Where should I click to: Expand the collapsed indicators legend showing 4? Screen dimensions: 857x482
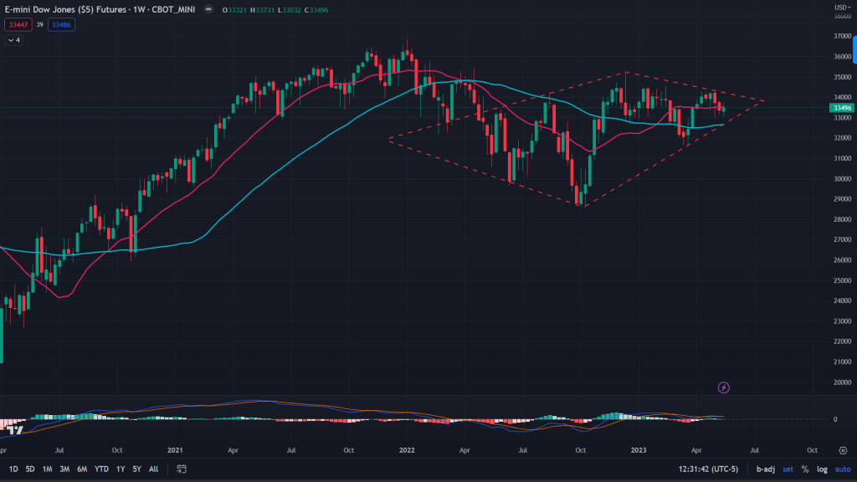pyautogui.click(x=13, y=39)
